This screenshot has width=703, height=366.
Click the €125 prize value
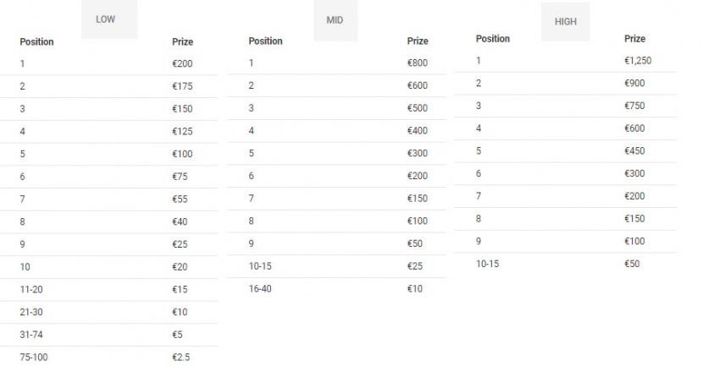183,131
